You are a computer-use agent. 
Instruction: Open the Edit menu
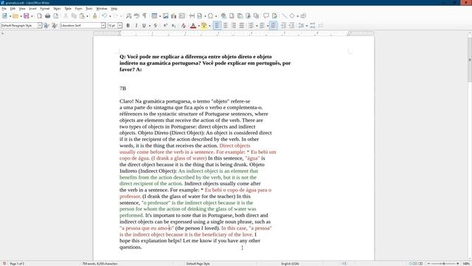[13, 9]
